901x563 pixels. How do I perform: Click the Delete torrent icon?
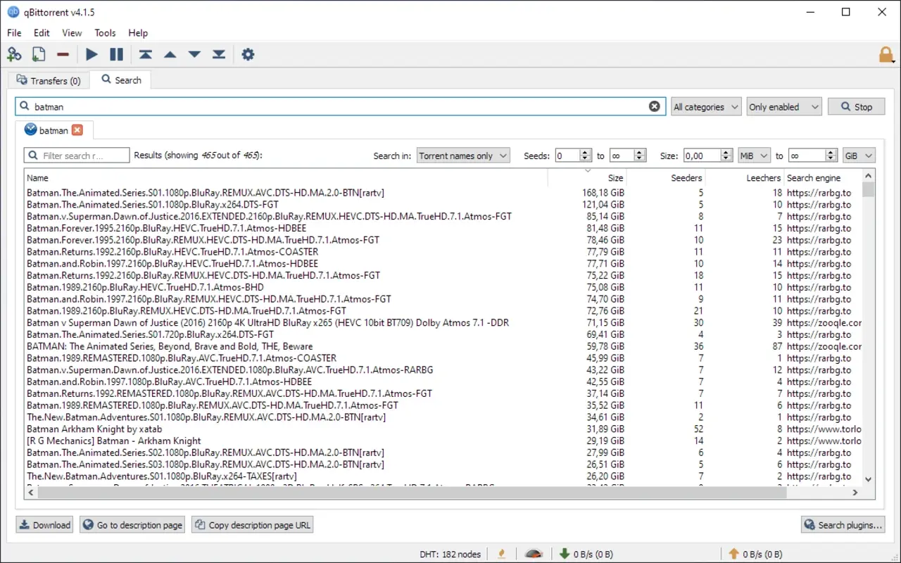pos(63,54)
